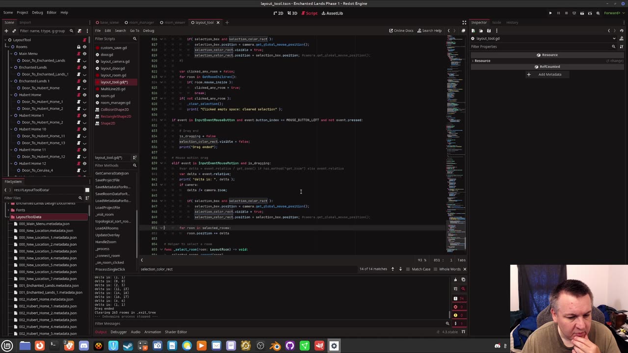Viewport: 628px width, 353px height.
Task: Open the 2D workspace
Action: (x=278, y=13)
